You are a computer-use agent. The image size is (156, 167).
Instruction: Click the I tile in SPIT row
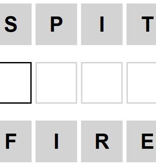102,24
